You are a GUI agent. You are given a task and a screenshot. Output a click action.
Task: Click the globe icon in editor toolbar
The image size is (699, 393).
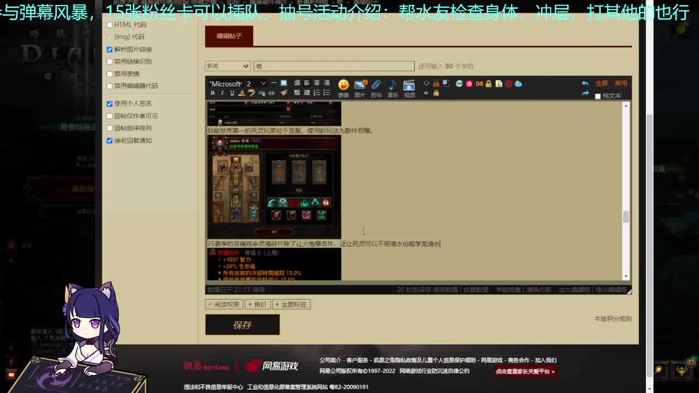(459, 84)
